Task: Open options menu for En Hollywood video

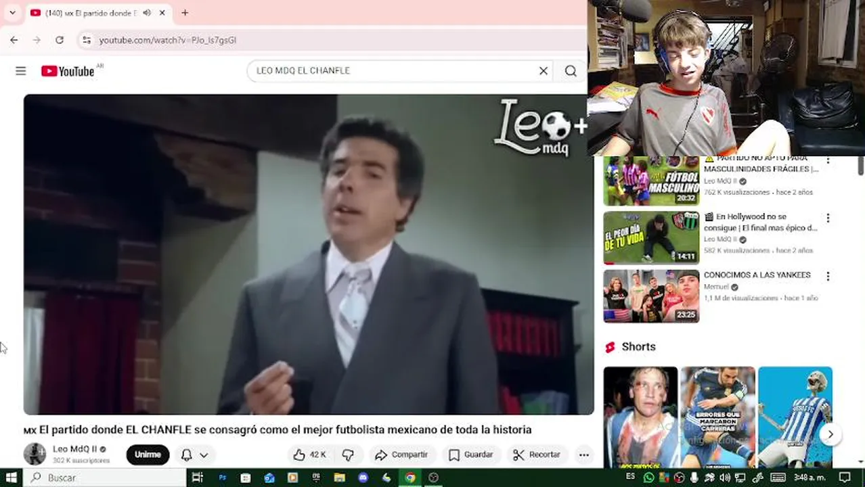Action: (828, 218)
